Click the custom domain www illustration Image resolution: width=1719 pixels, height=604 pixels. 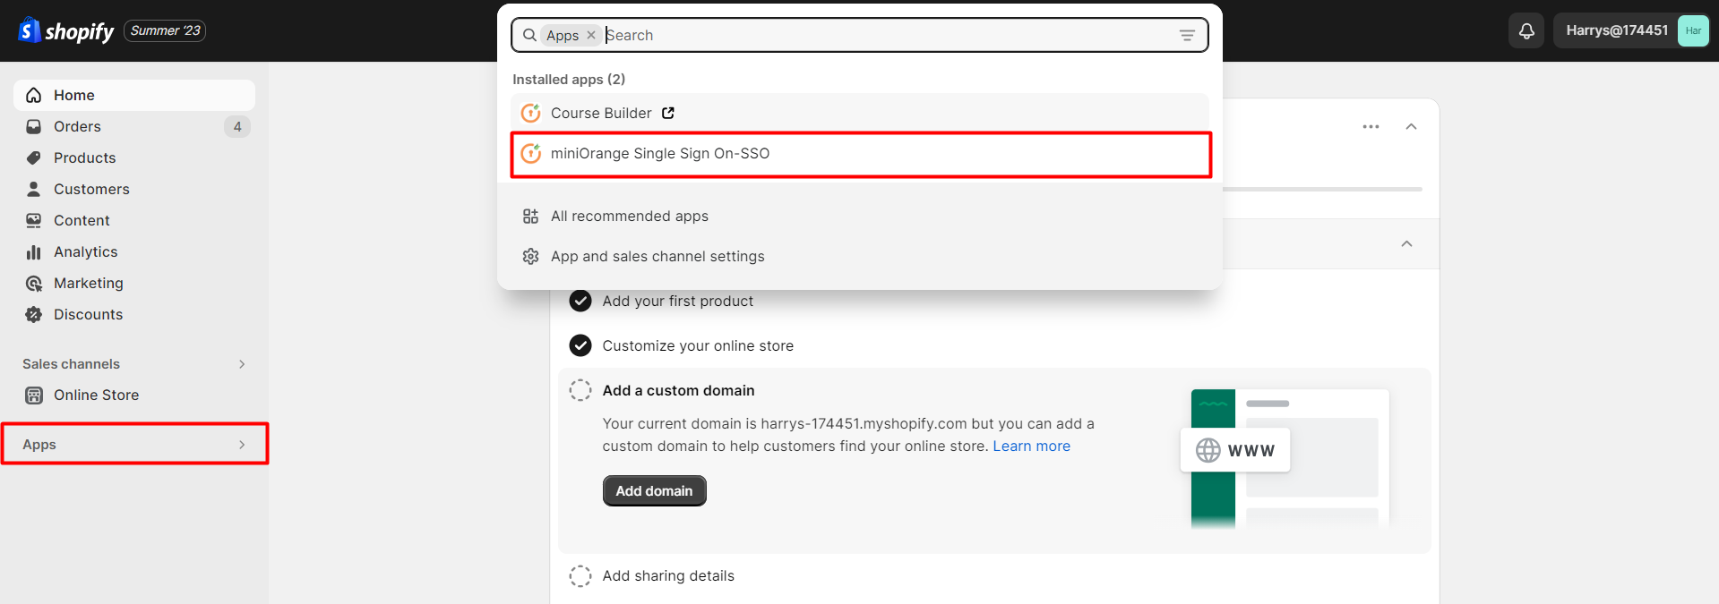[x=1285, y=458]
